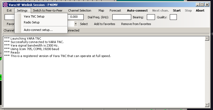This screenshot has height=110, width=213.
Task: Click the log scrollbar down arrow
Action: click(207, 105)
